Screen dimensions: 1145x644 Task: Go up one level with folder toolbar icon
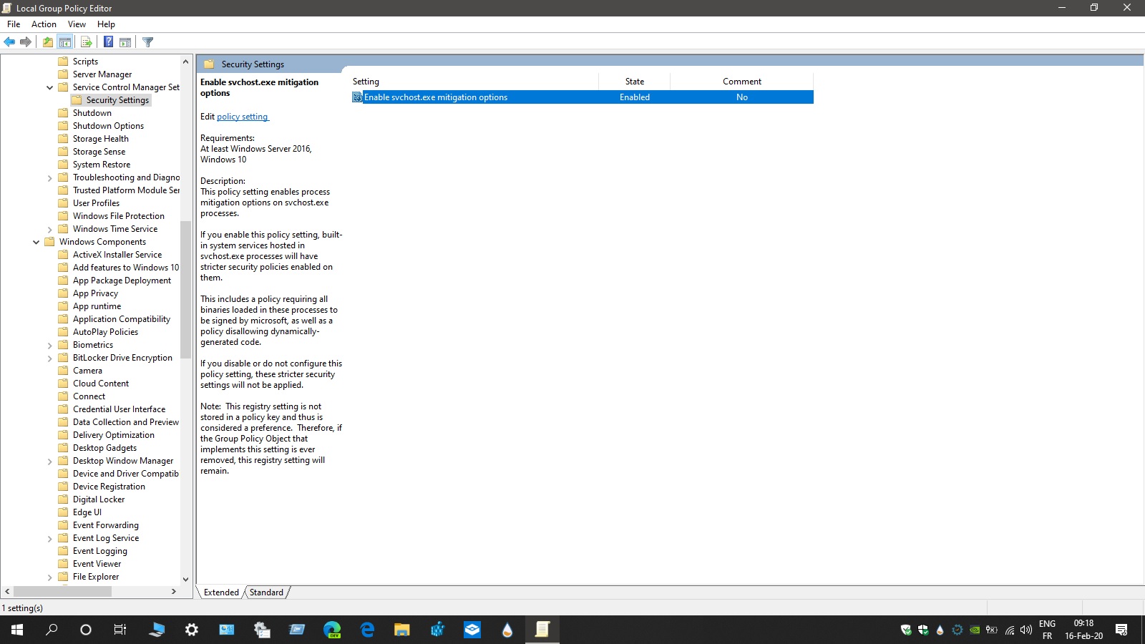tap(47, 42)
